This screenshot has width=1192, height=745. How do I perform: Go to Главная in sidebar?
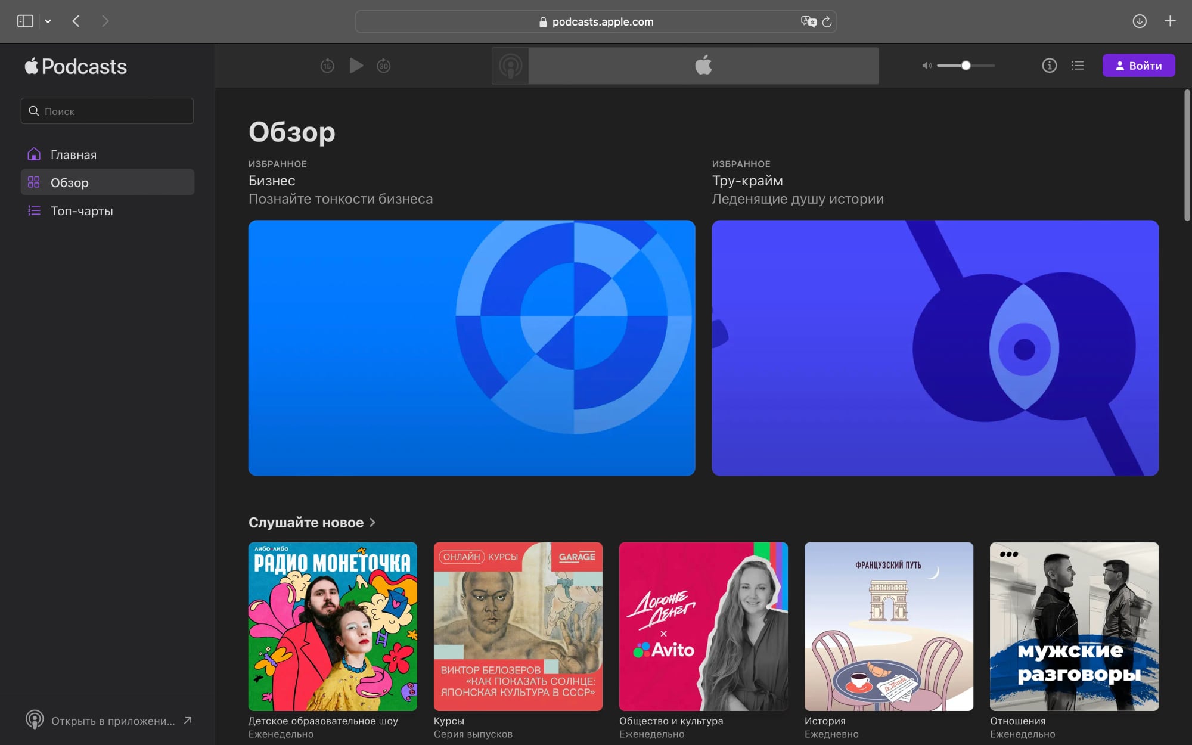click(73, 154)
